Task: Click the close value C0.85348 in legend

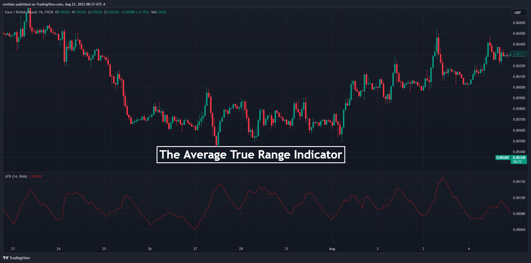Action: tap(111, 12)
